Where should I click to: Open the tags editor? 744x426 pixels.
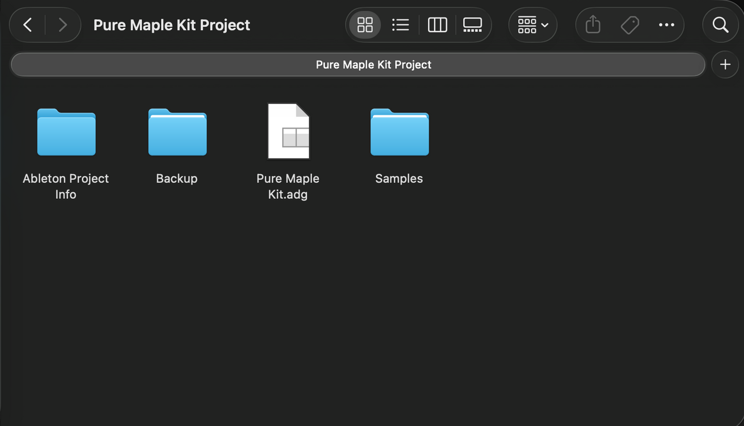click(x=630, y=25)
